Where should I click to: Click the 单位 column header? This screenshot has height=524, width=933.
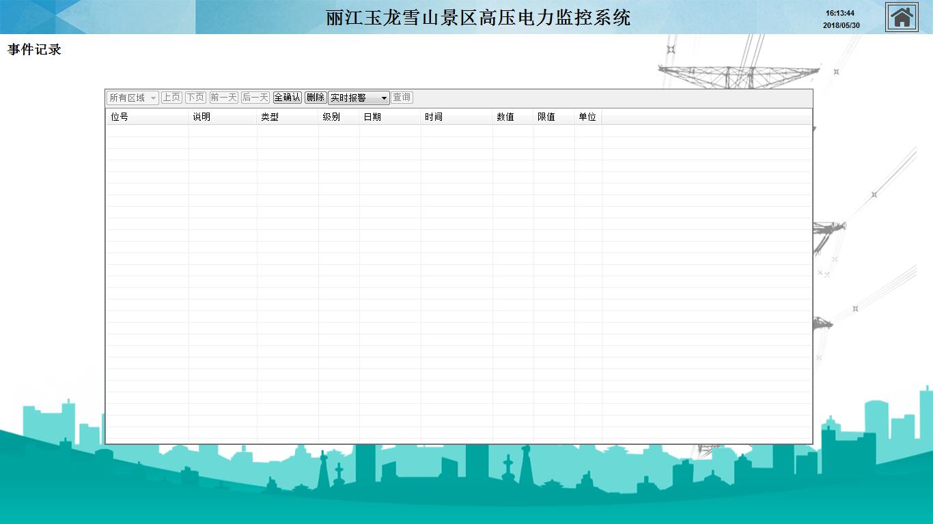(x=587, y=117)
